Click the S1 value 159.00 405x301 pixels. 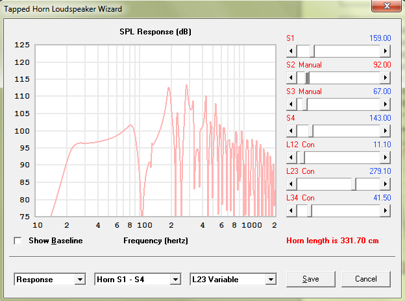[x=380, y=38]
